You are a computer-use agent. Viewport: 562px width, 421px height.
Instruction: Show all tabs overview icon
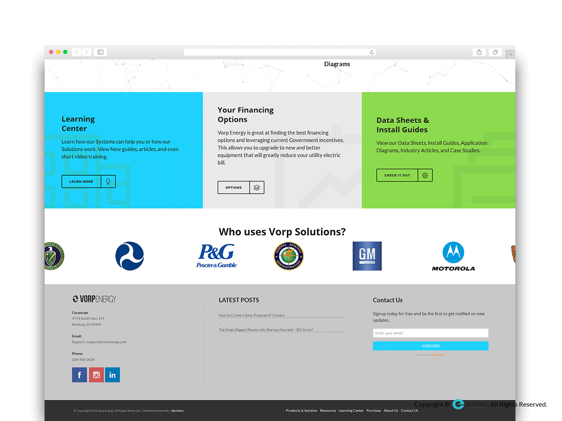[495, 52]
